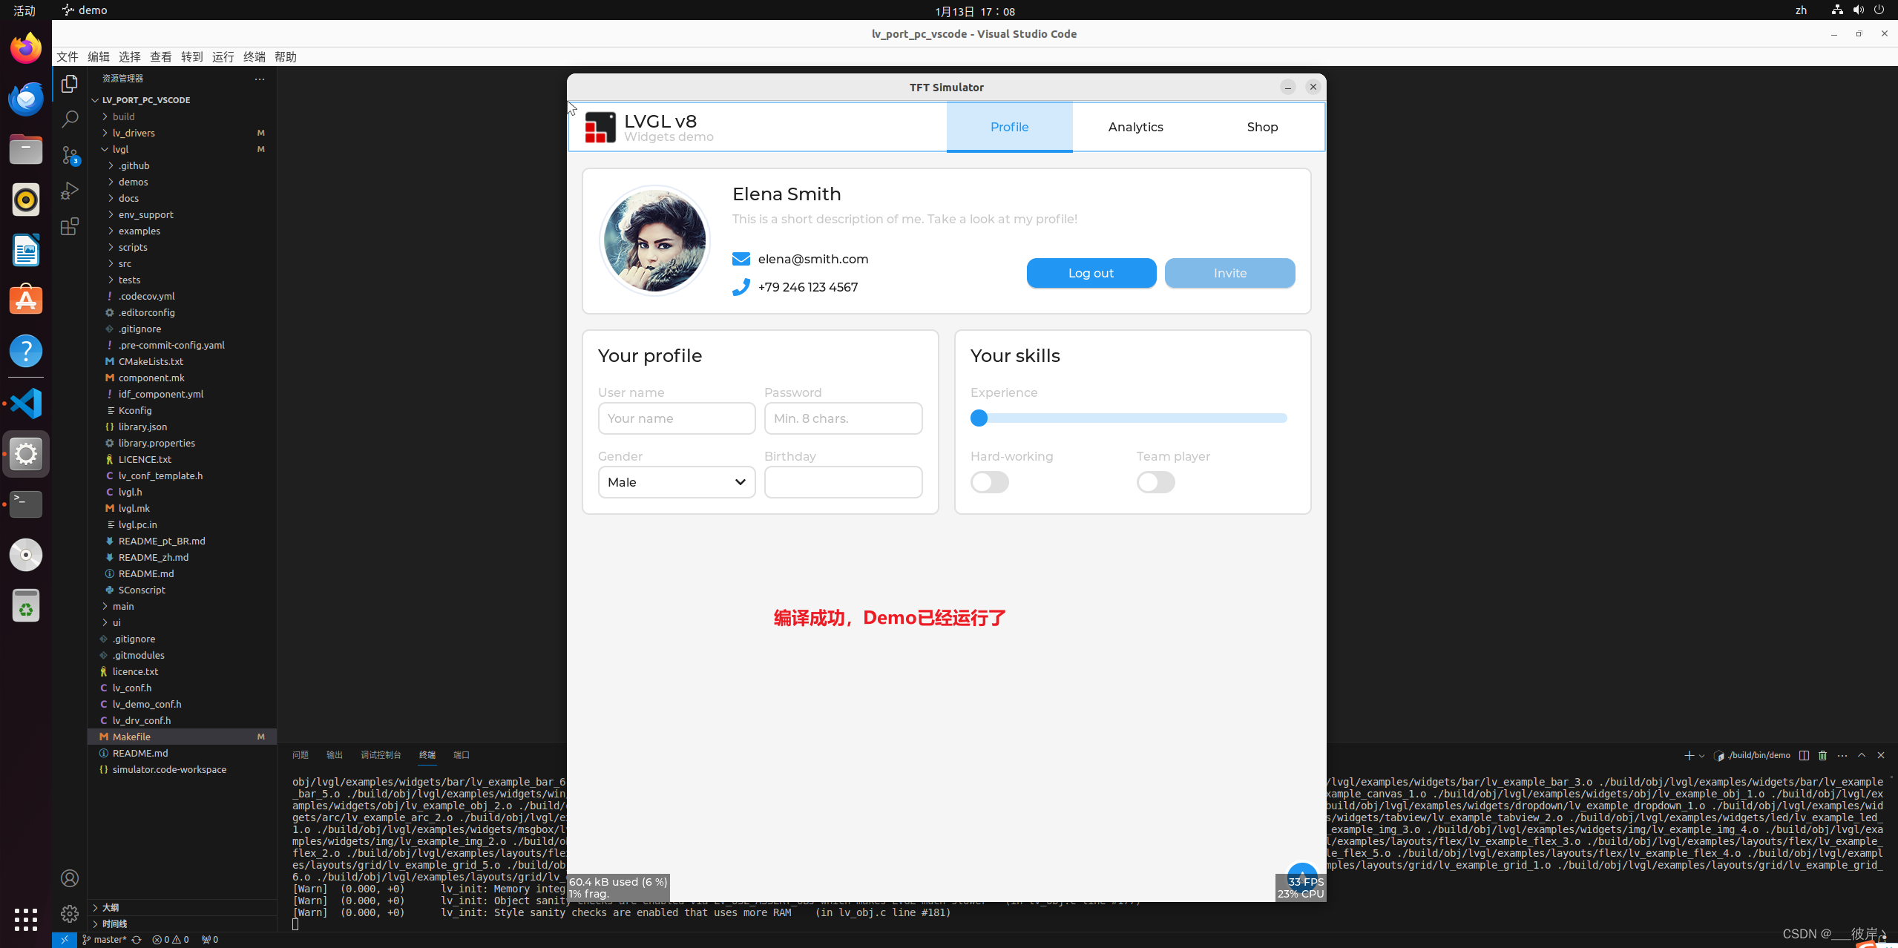Click the Invite button
Screen dimensions: 1898x948
point(1229,272)
